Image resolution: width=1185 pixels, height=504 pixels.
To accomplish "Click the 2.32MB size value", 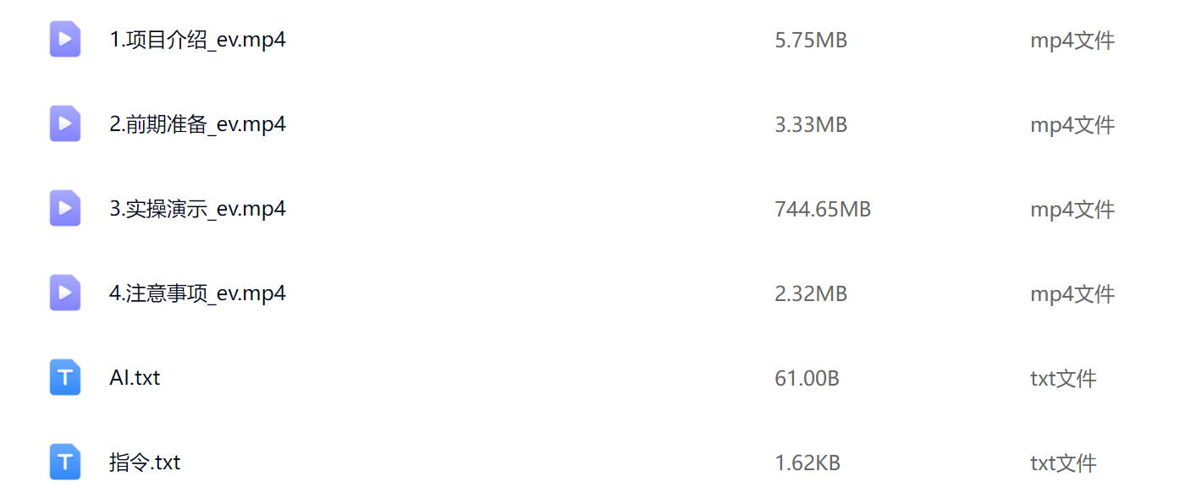I will click(x=811, y=293).
